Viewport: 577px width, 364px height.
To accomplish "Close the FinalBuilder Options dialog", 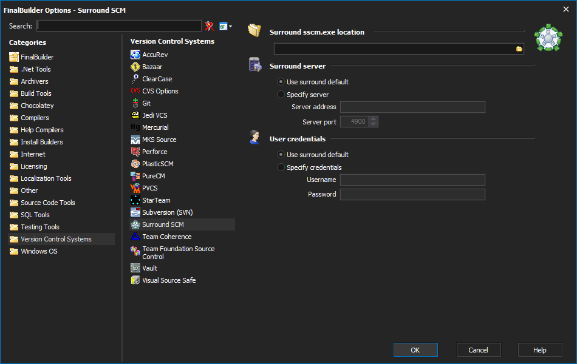I will [566, 9].
